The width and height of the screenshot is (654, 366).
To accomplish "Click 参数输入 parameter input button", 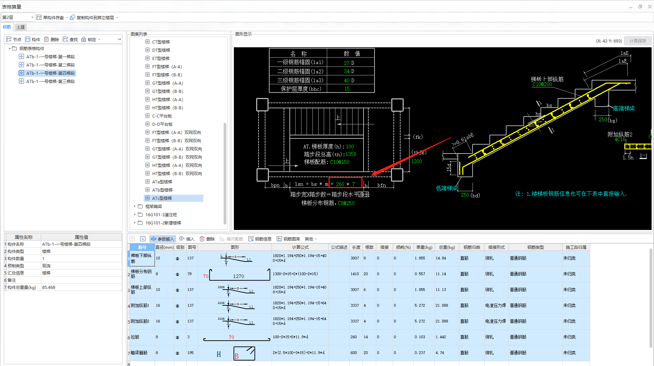I will (x=163, y=239).
